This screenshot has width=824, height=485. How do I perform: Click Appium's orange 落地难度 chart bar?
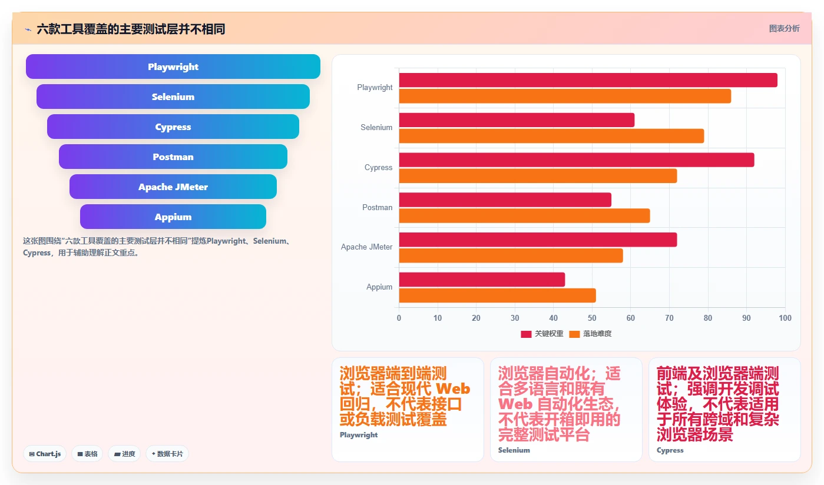pos(497,295)
